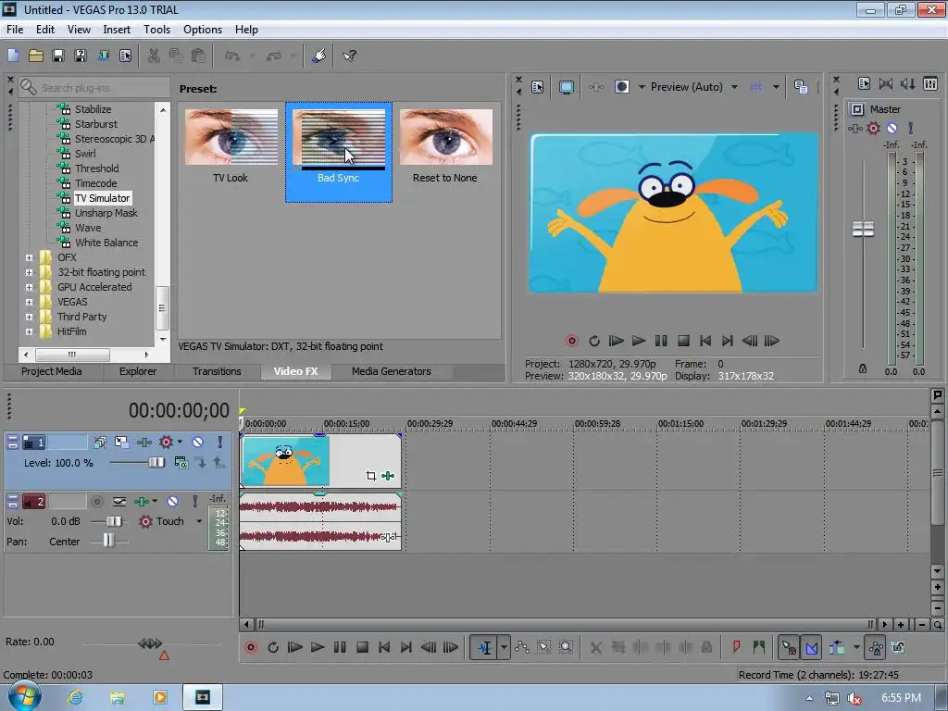Open the File menu
948x711 pixels.
point(15,29)
